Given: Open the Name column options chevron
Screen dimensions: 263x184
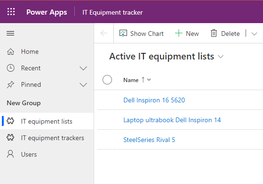Looking at the screenshot, I should pos(149,80).
